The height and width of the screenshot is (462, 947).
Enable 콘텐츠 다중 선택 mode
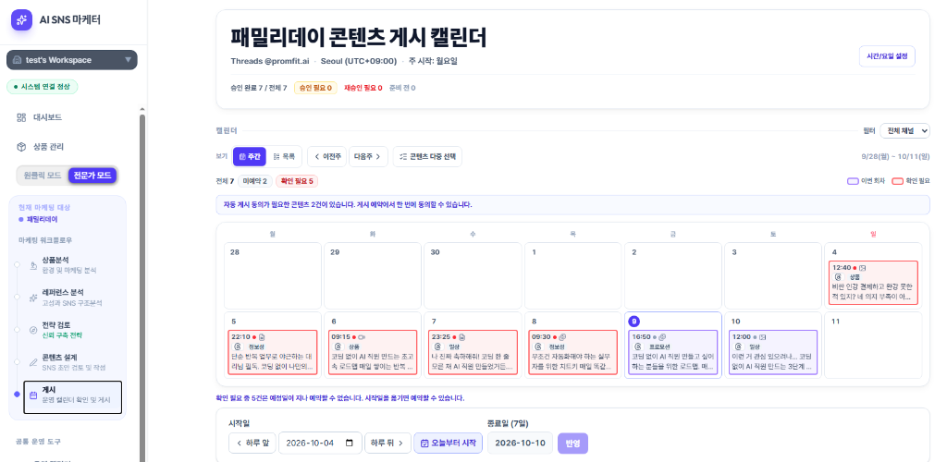tap(427, 156)
